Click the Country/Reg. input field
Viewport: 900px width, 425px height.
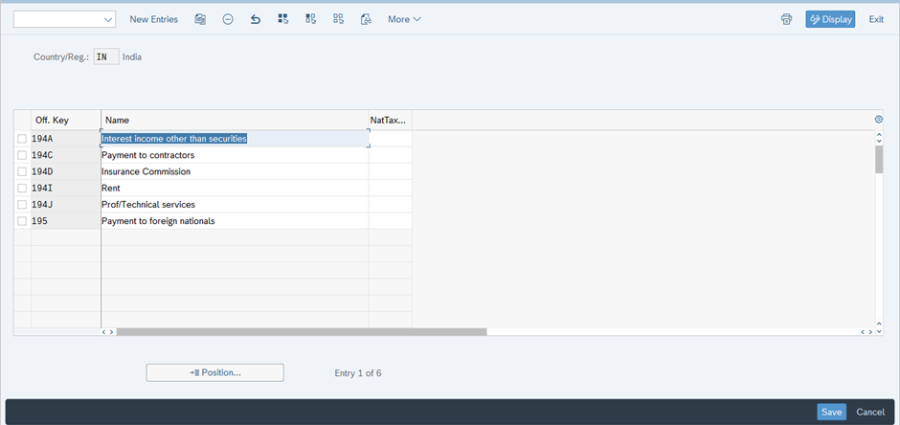pos(106,56)
